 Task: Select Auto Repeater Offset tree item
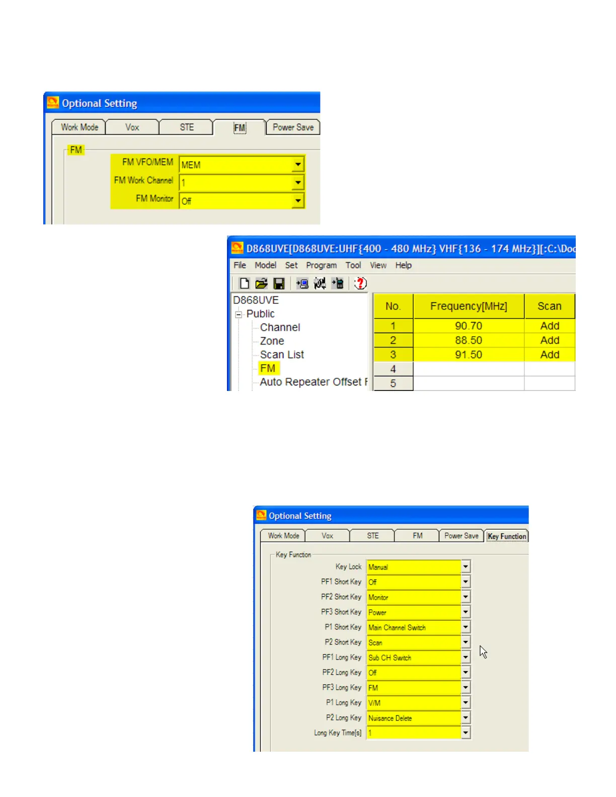(x=314, y=382)
